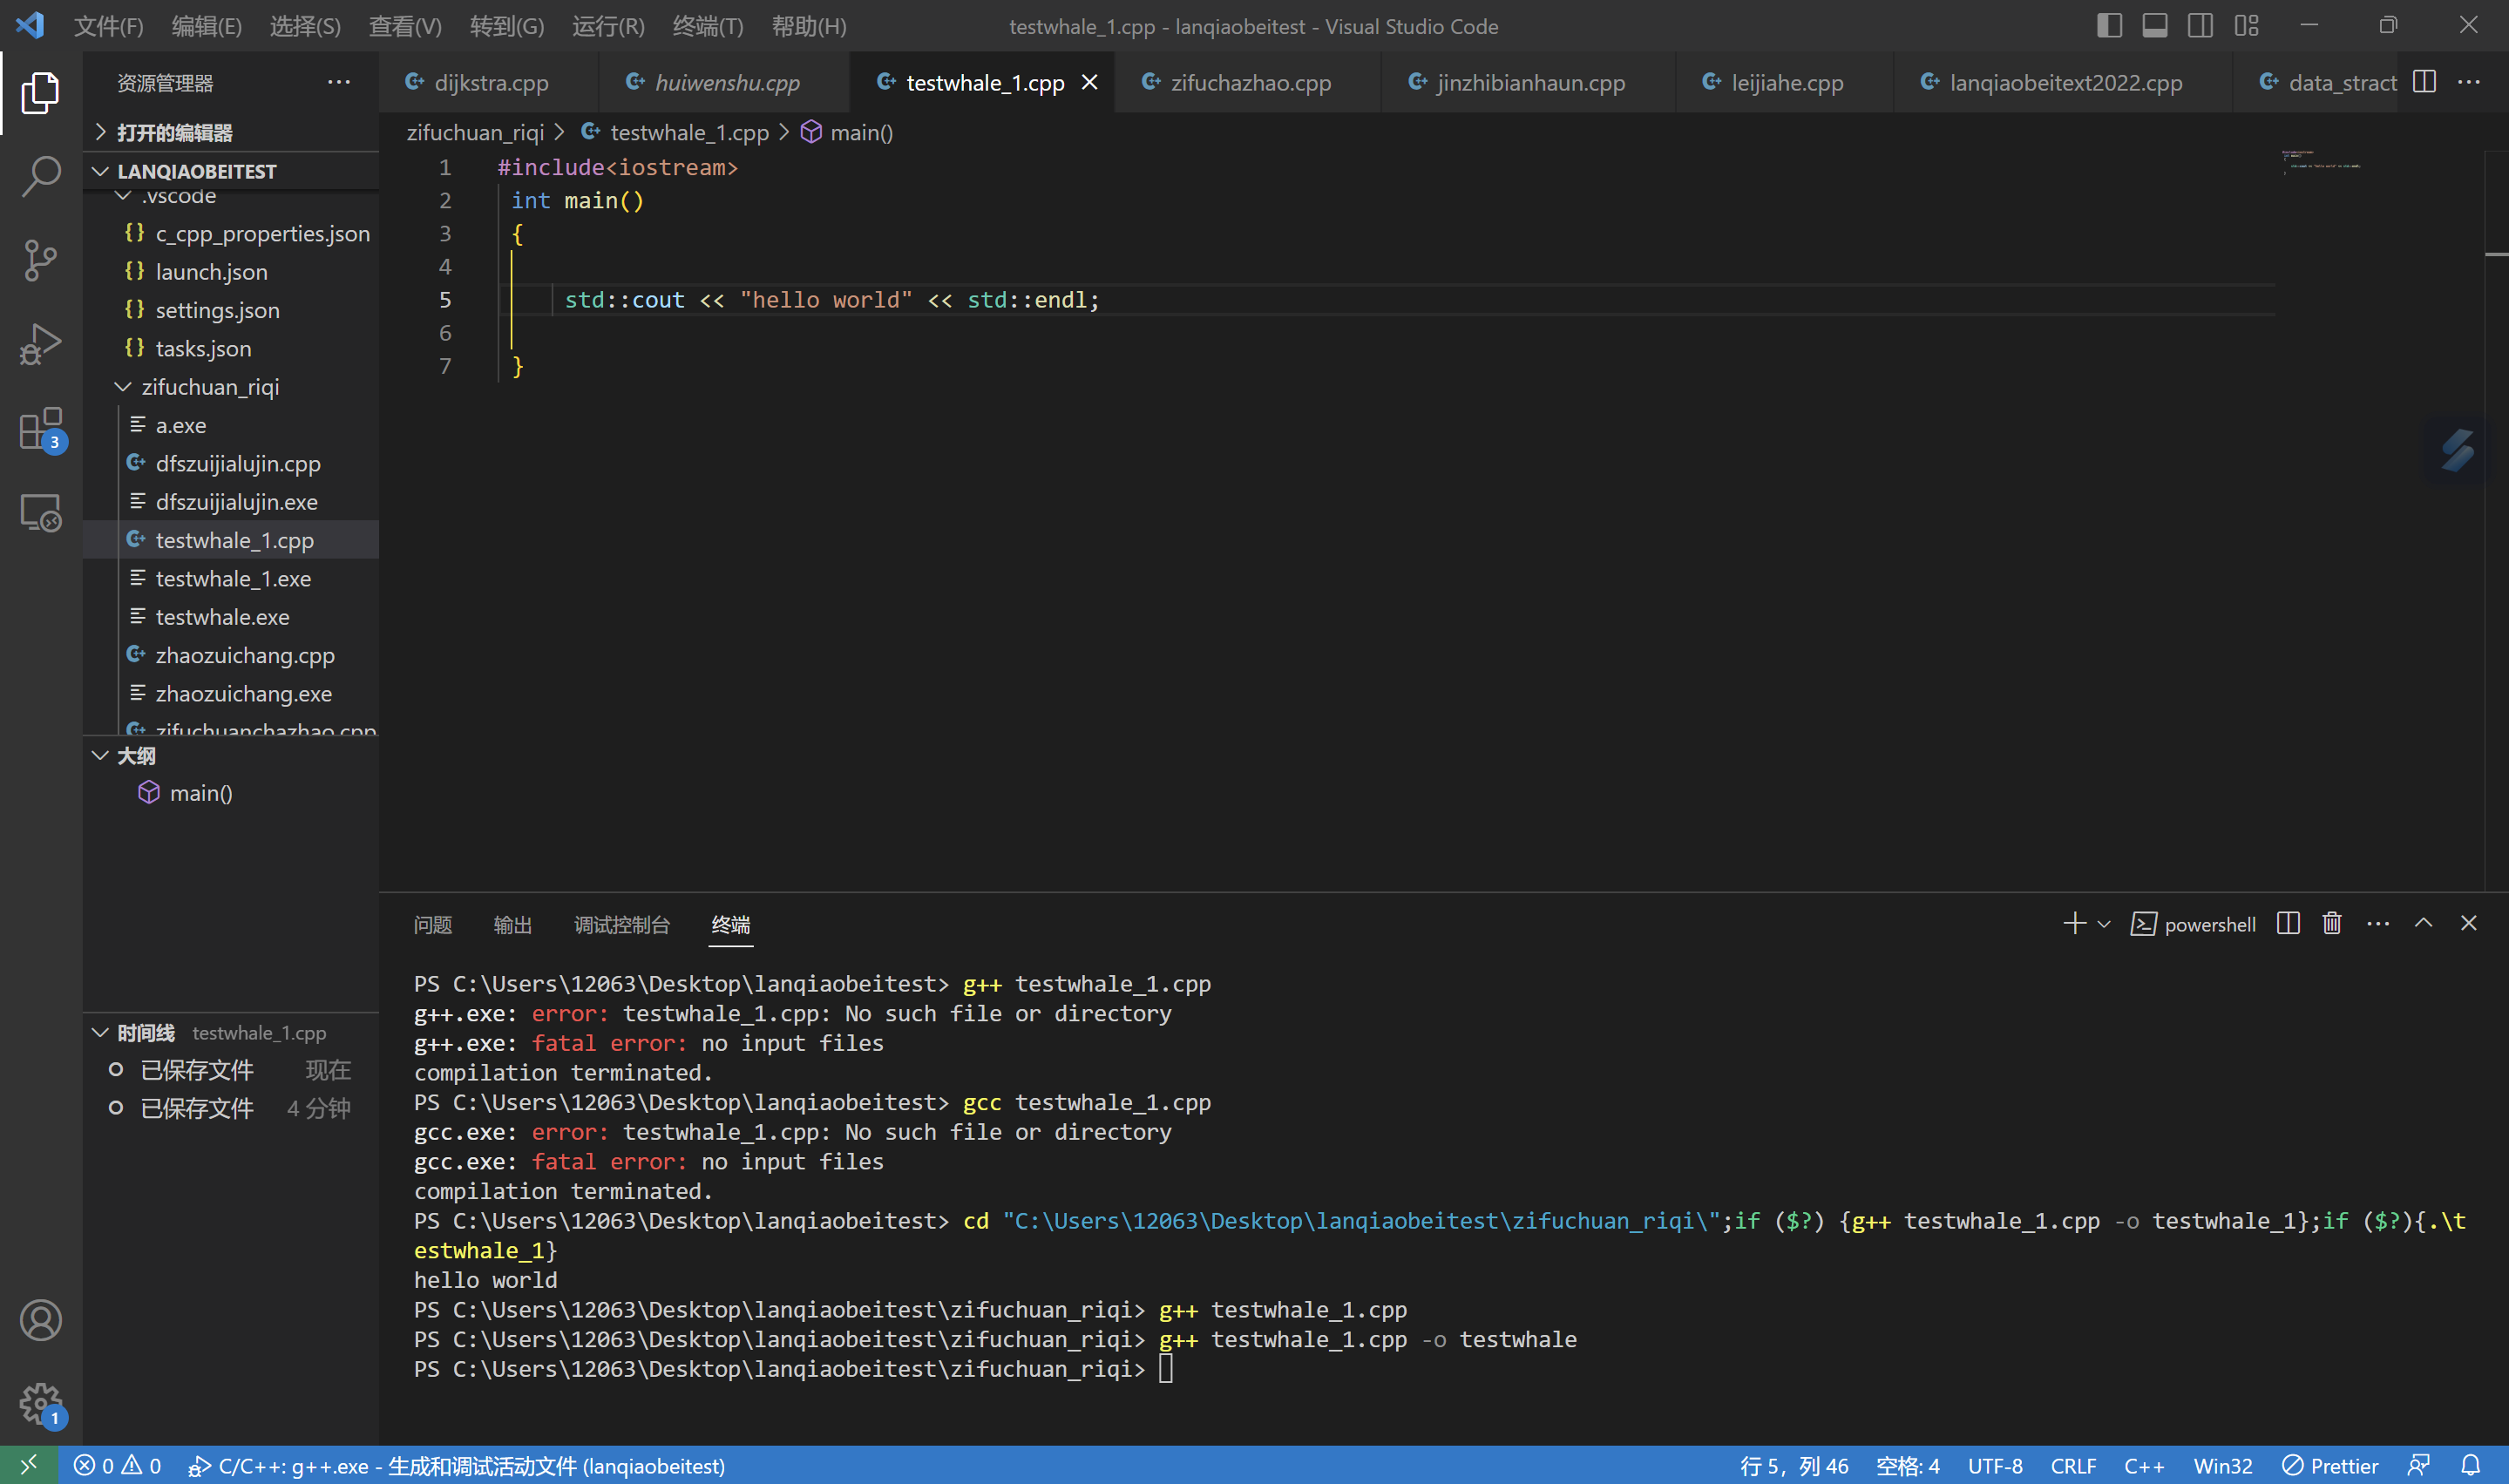Toggle bottom panel visibility

pos(2155,26)
